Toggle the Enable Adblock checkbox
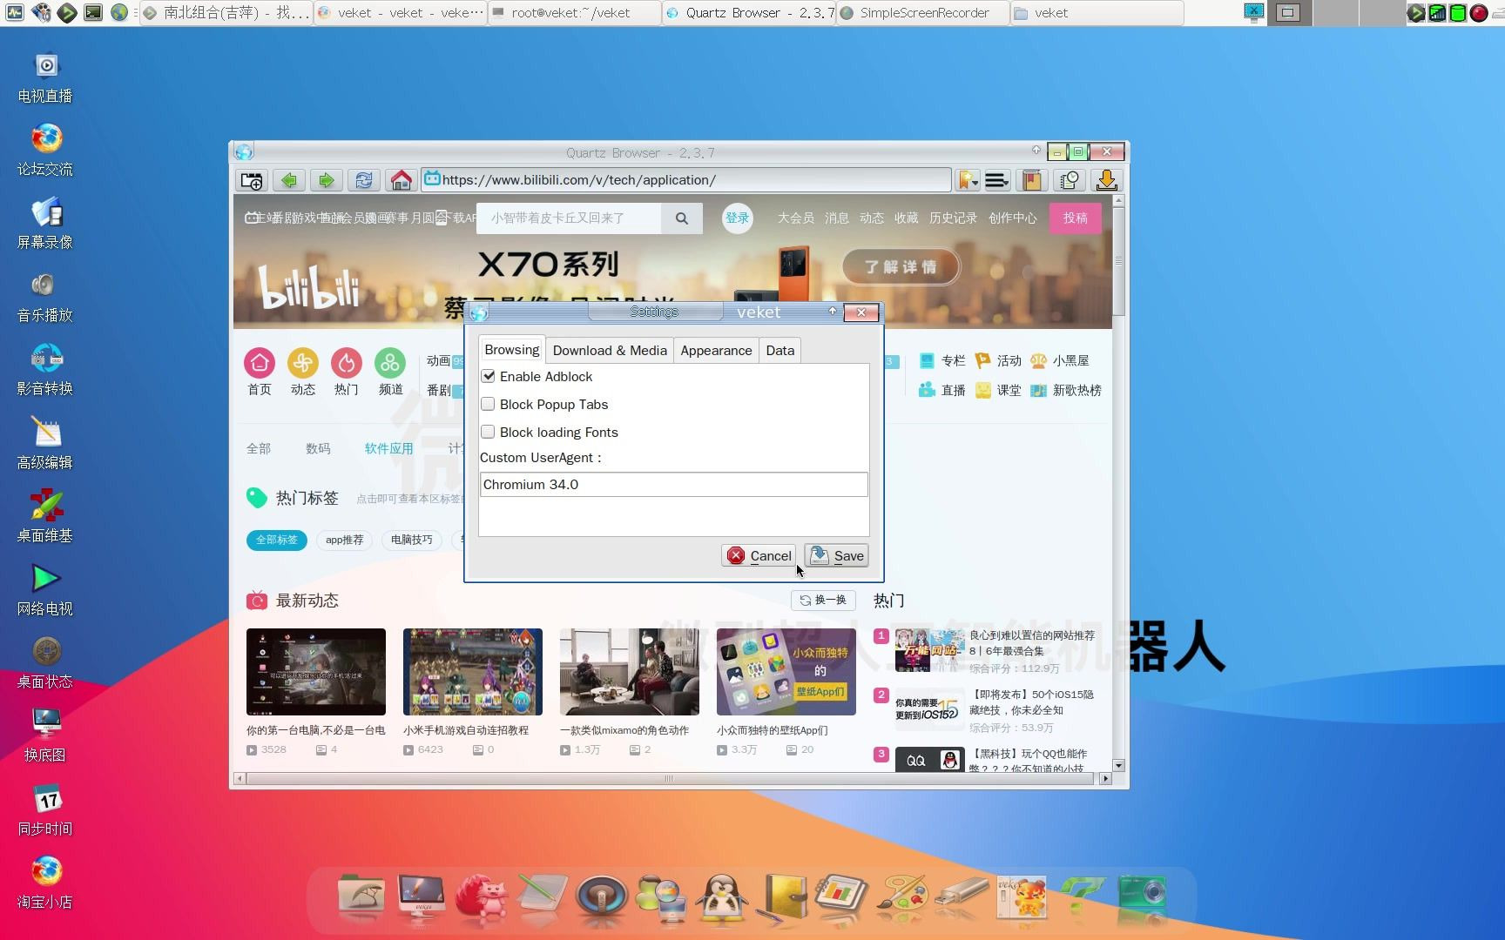The width and height of the screenshot is (1505, 940). [x=489, y=376]
